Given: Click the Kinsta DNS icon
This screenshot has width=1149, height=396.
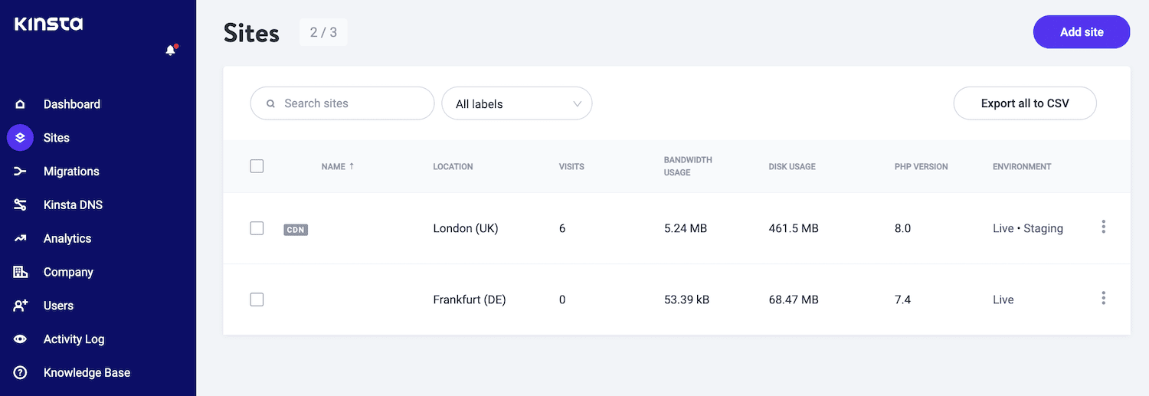Looking at the screenshot, I should [x=21, y=205].
